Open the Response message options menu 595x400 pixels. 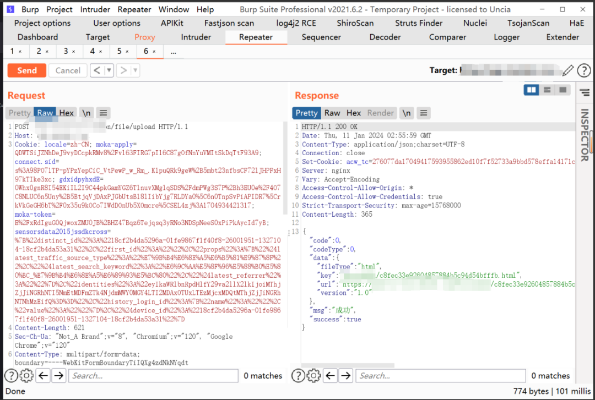pos(424,113)
